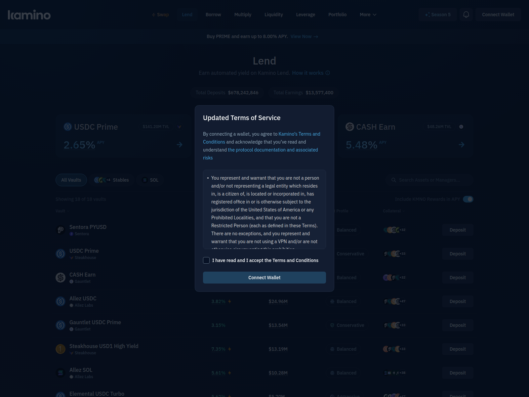Click Allez SOL collateral icons

click(x=394, y=373)
